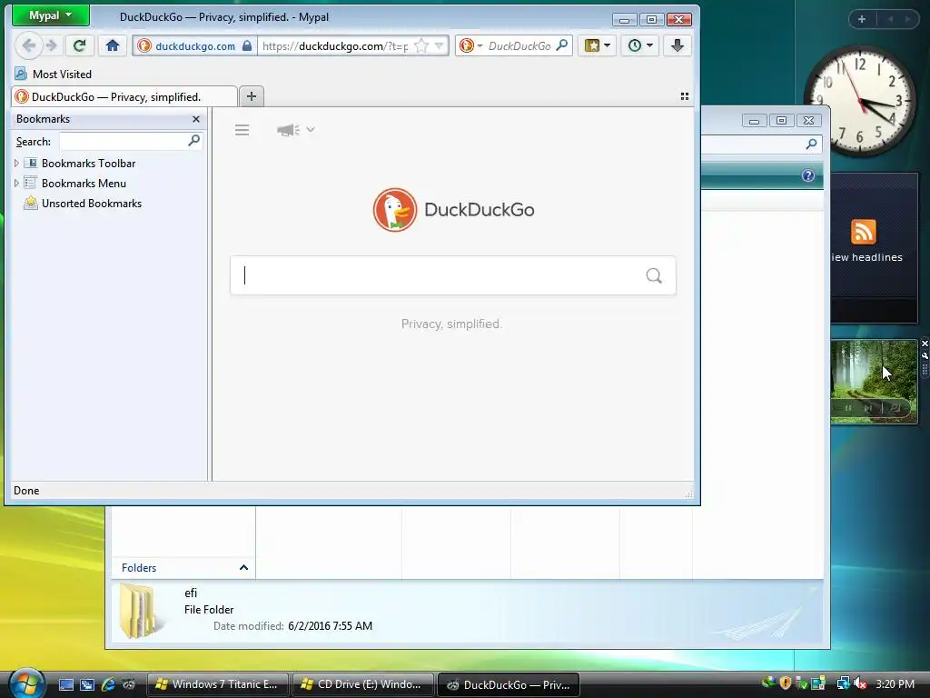Collapse the Folders pane in Explorer window
930x698 pixels.
[243, 568]
